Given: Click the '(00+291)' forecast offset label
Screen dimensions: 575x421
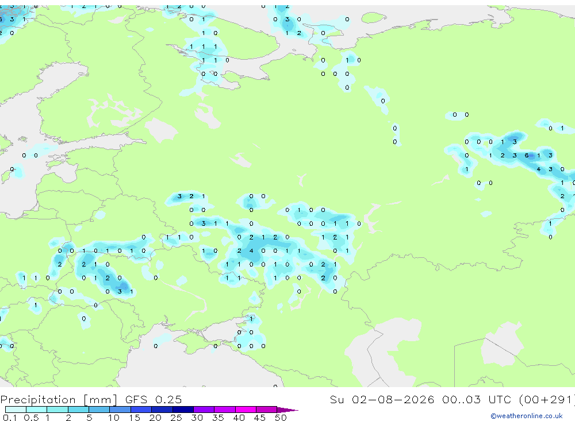Looking at the screenshot, I should [x=547, y=399].
